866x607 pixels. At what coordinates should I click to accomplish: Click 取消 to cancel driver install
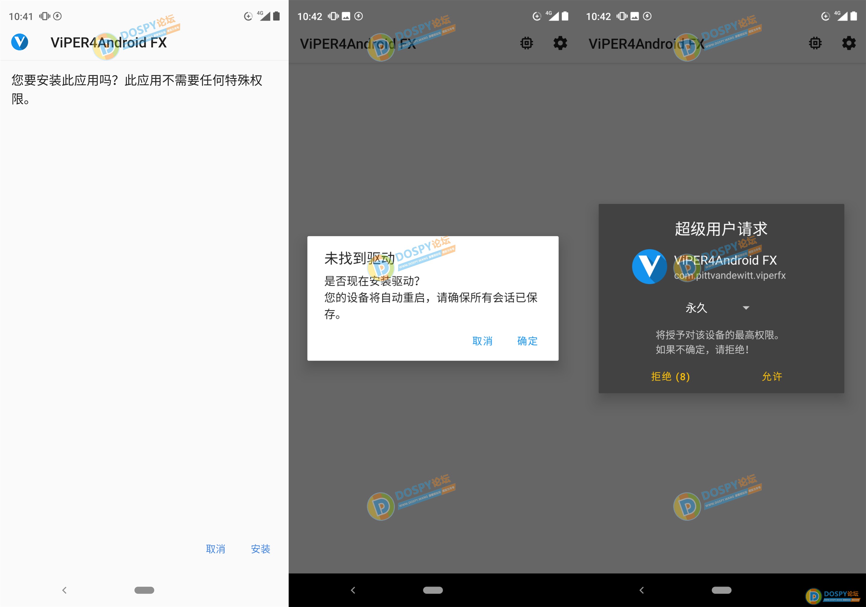click(x=484, y=341)
